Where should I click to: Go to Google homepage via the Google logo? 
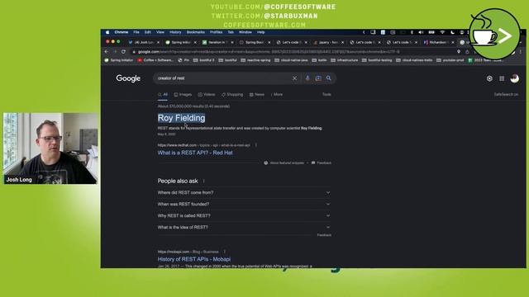[x=128, y=78]
